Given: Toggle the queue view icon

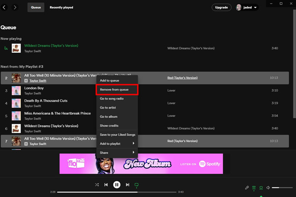Looking at the screenshot, I should (254, 188).
